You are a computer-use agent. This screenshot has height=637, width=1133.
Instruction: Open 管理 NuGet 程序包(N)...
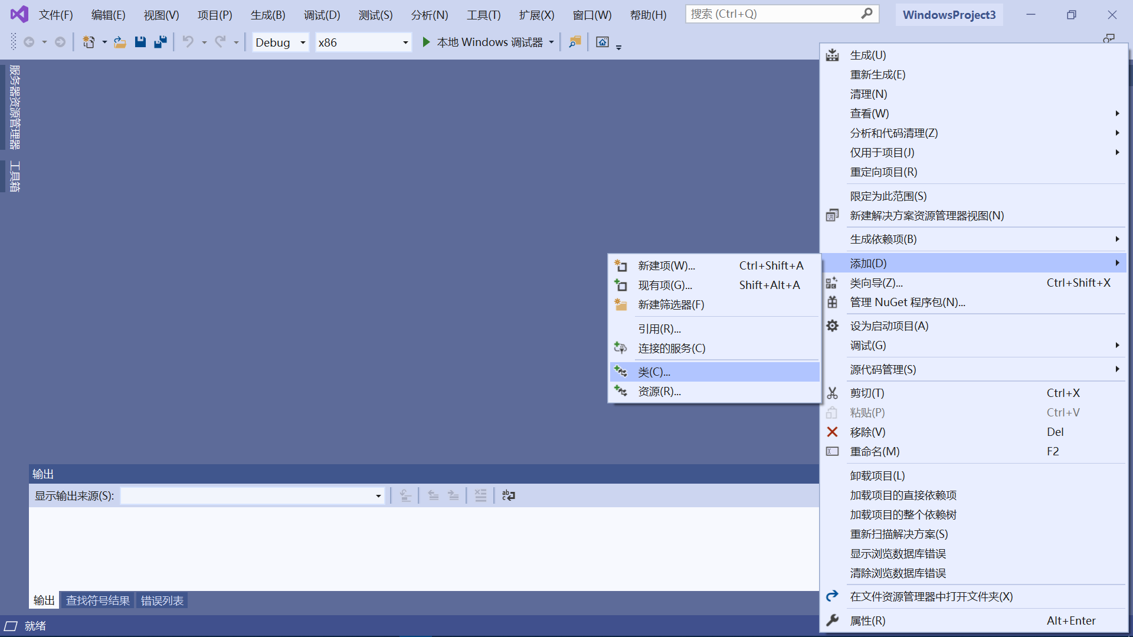[974, 303]
